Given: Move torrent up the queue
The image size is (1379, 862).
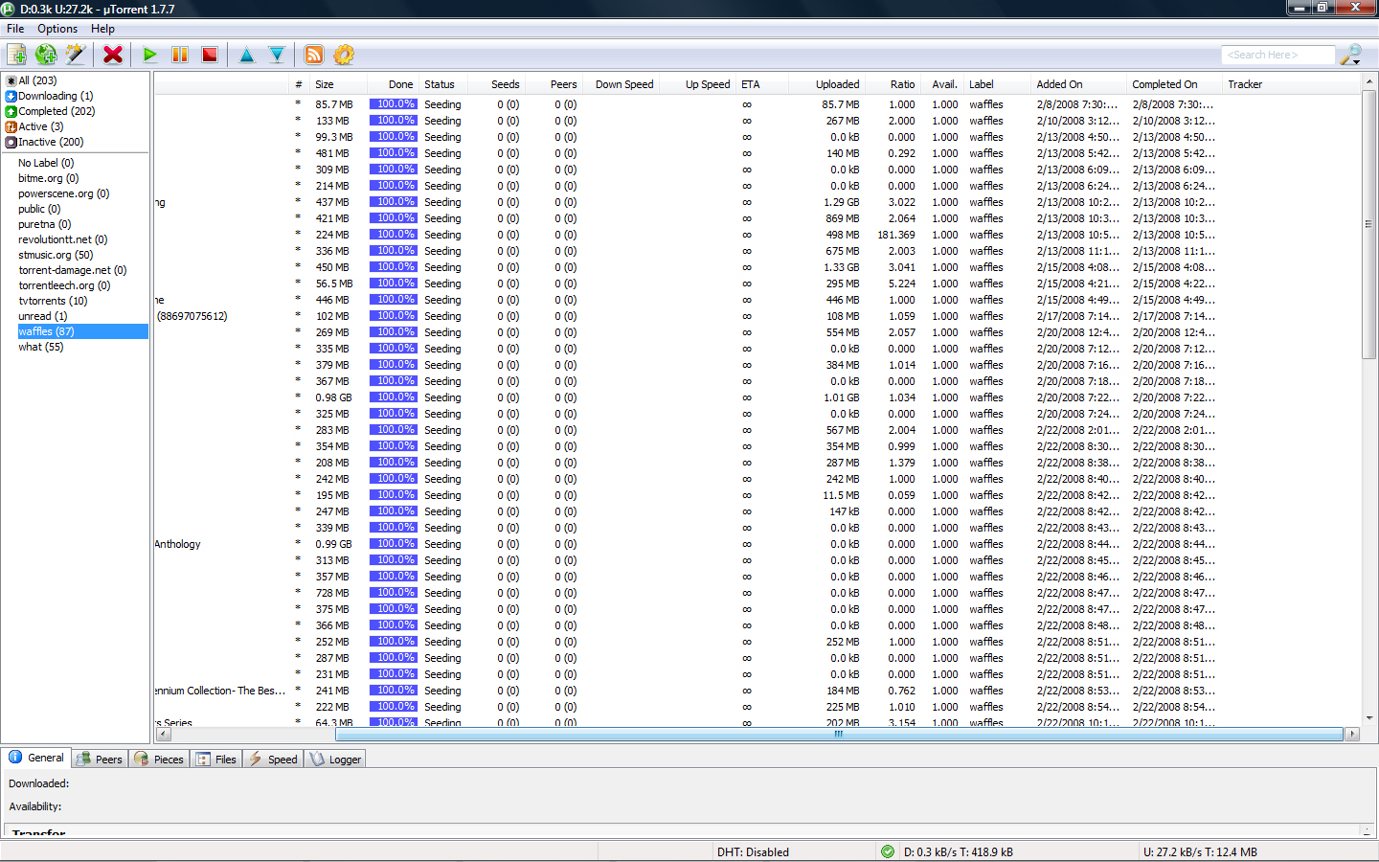Looking at the screenshot, I should point(247,55).
